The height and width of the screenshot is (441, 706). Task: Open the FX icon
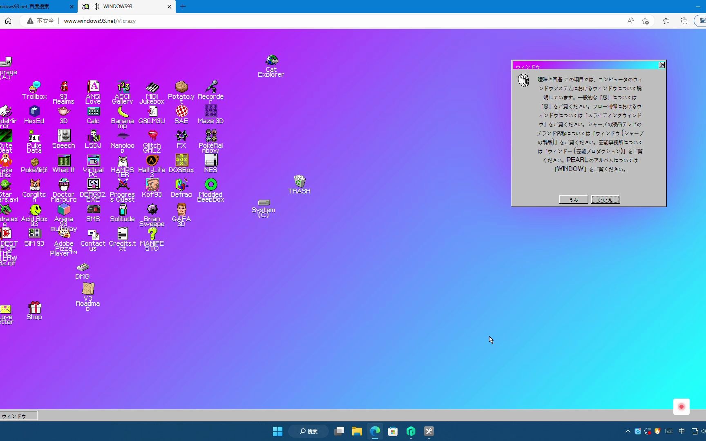181,139
